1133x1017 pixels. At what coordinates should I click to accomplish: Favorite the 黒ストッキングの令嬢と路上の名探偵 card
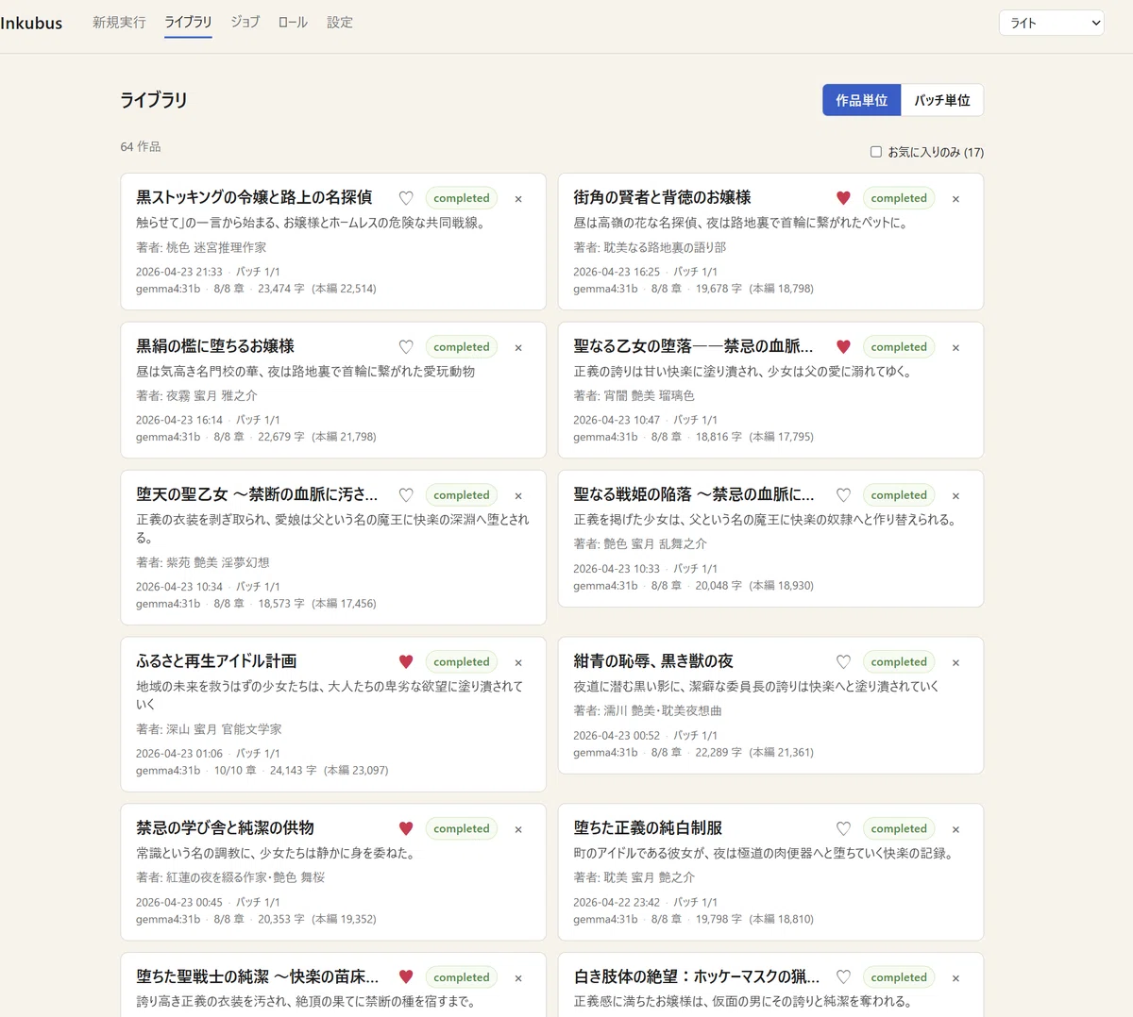[x=406, y=198]
